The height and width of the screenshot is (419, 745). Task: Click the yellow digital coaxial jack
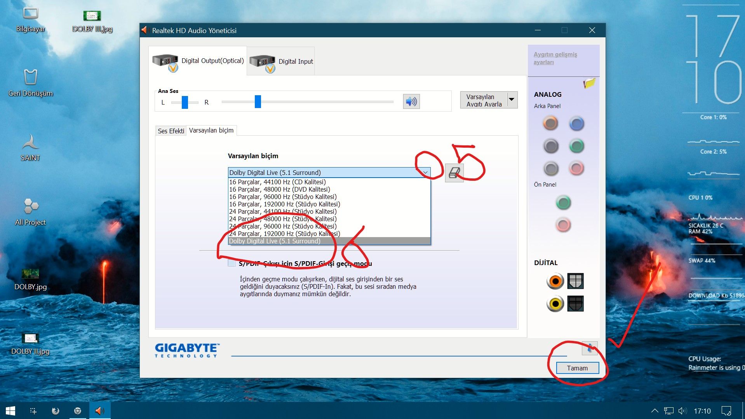click(x=555, y=304)
